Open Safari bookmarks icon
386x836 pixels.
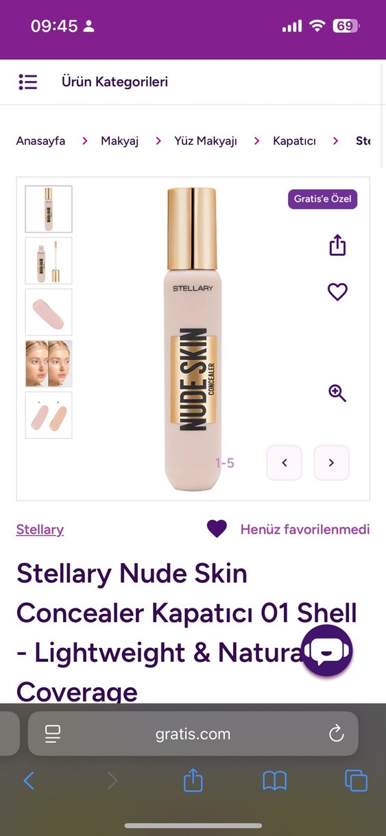pyautogui.click(x=275, y=780)
